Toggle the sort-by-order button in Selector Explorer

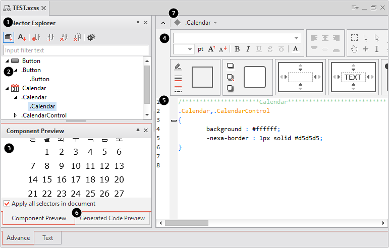9,37
